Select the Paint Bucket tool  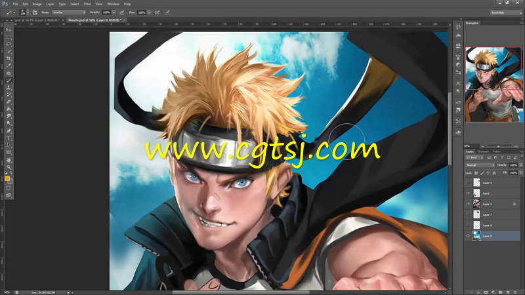9,109
